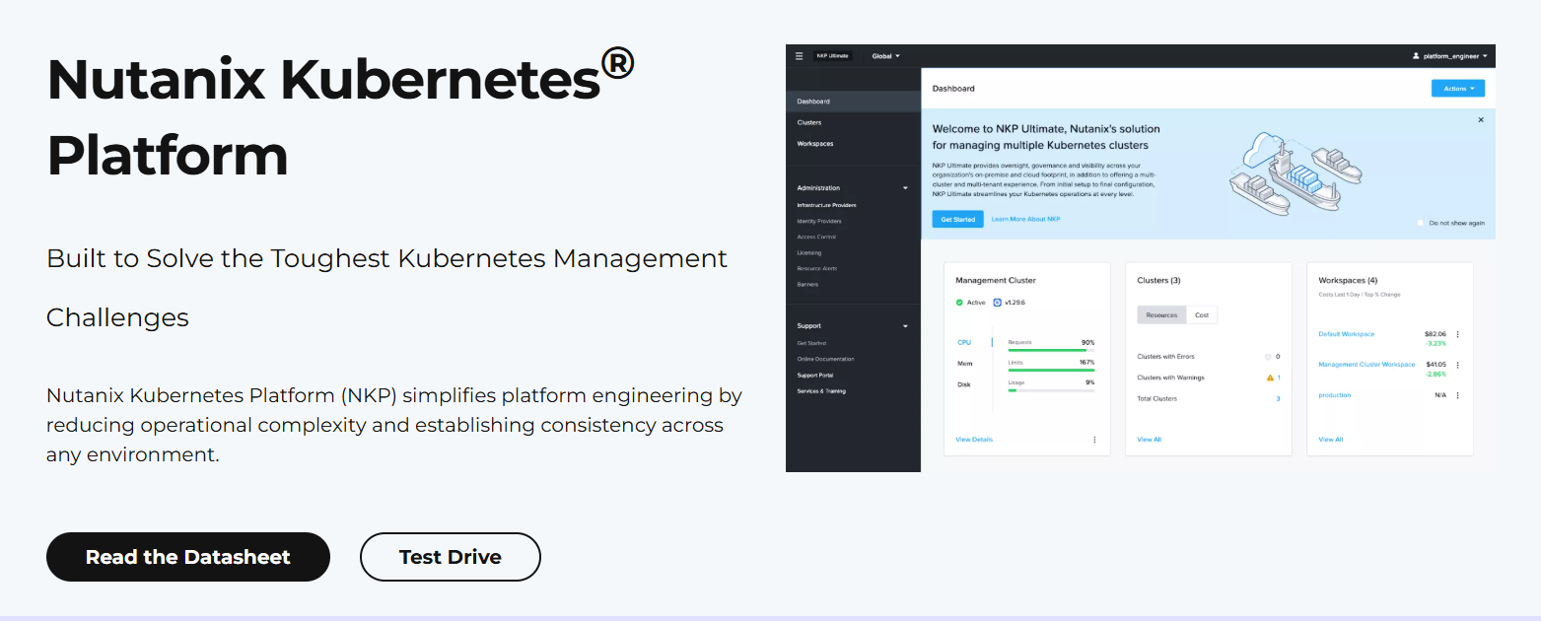1541x621 pixels.
Task: Select the Disk resource tab
Action: (964, 384)
